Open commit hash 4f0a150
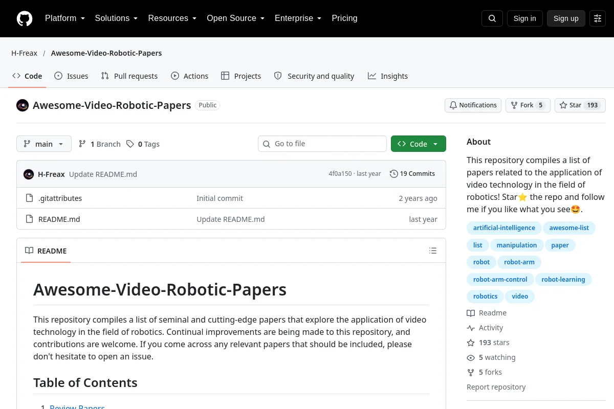The height and width of the screenshot is (409, 614). pos(340,174)
